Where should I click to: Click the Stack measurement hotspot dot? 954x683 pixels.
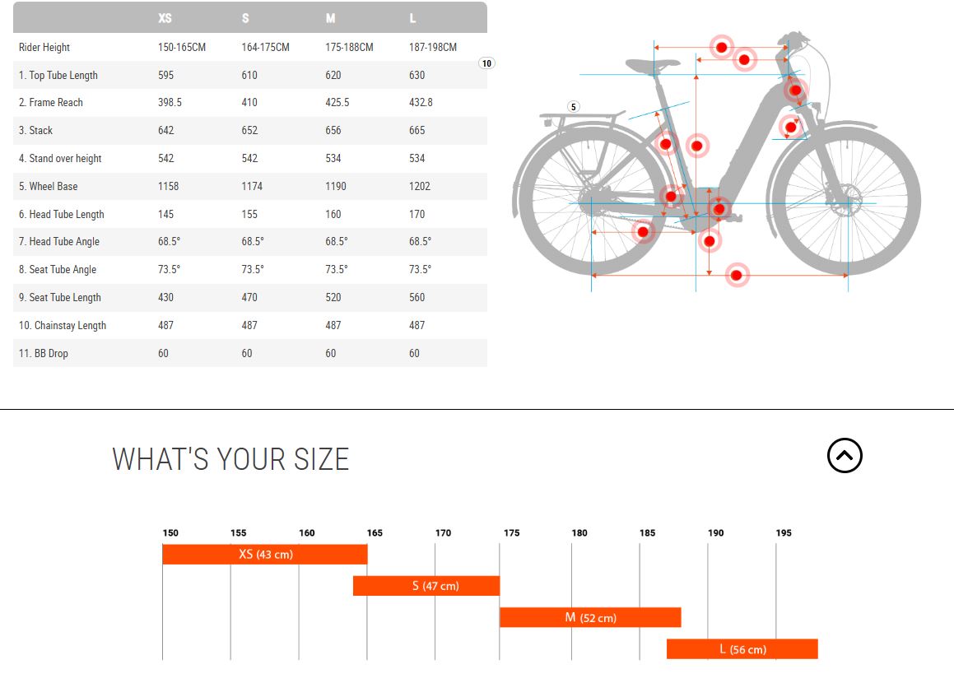click(697, 146)
